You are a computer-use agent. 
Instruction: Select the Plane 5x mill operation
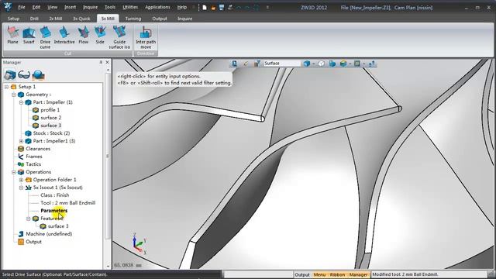click(x=12, y=35)
